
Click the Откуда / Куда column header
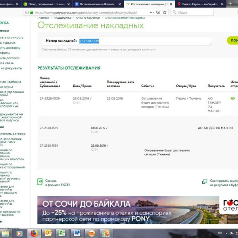(186, 86)
